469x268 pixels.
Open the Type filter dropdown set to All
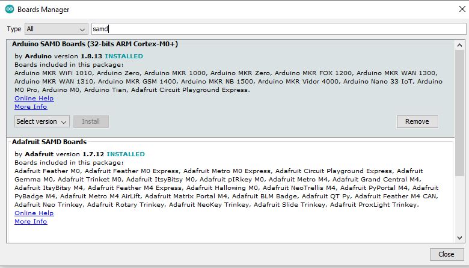pos(57,29)
